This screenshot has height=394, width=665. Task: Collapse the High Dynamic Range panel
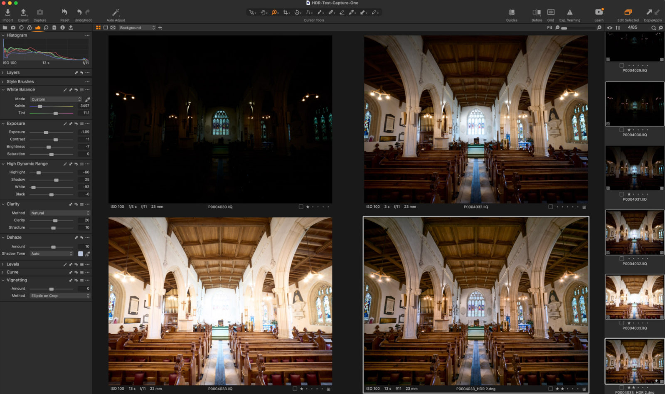pos(4,163)
